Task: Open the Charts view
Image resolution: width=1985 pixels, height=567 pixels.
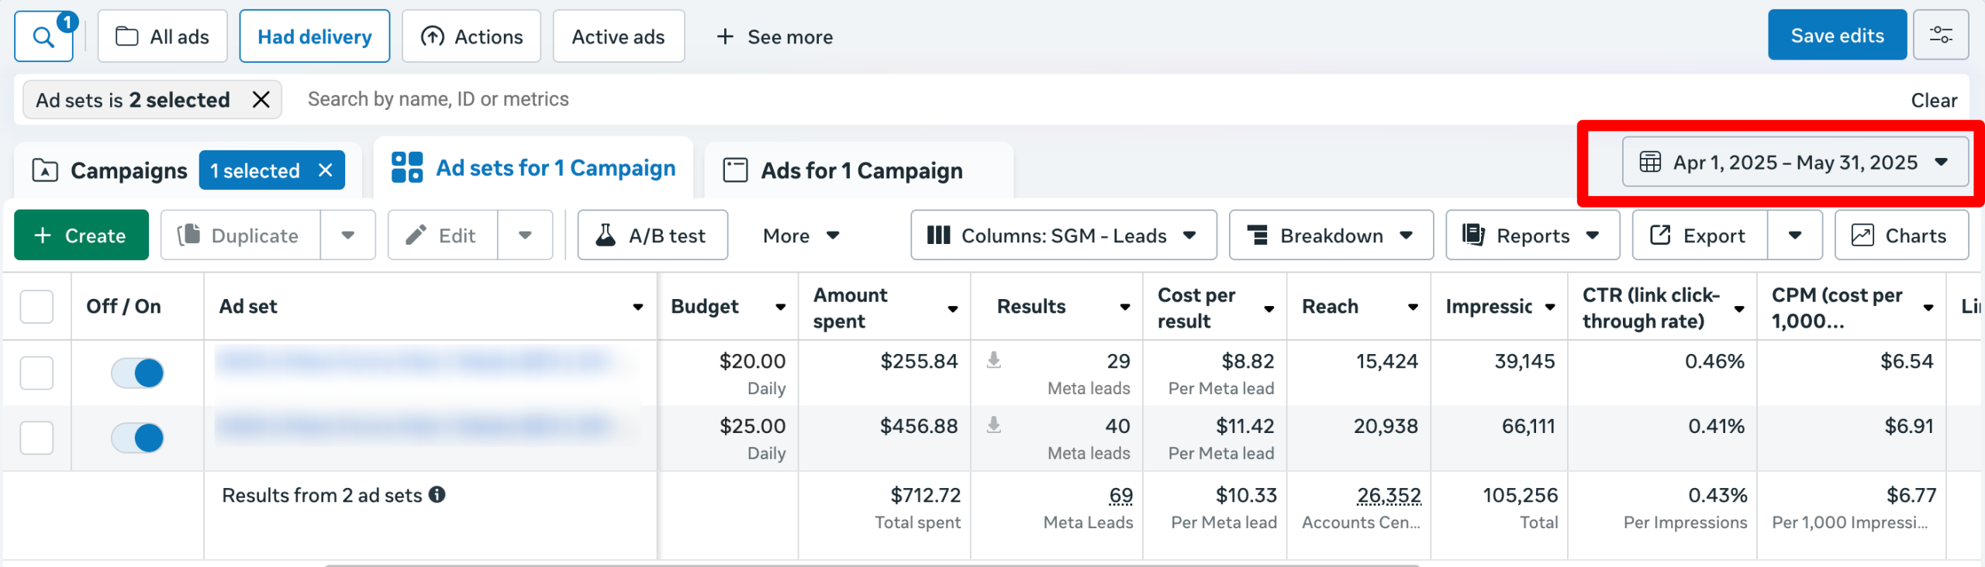Action: [1900, 235]
